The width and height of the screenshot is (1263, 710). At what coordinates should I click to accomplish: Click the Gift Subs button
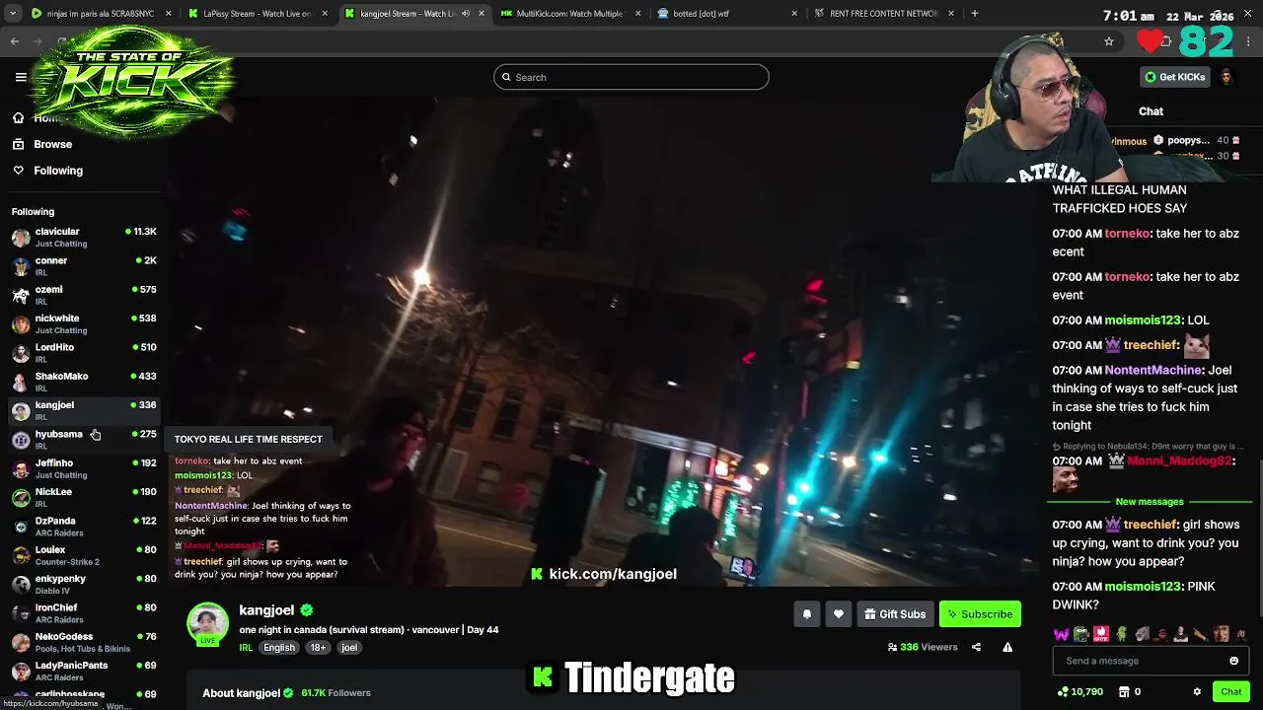click(895, 614)
